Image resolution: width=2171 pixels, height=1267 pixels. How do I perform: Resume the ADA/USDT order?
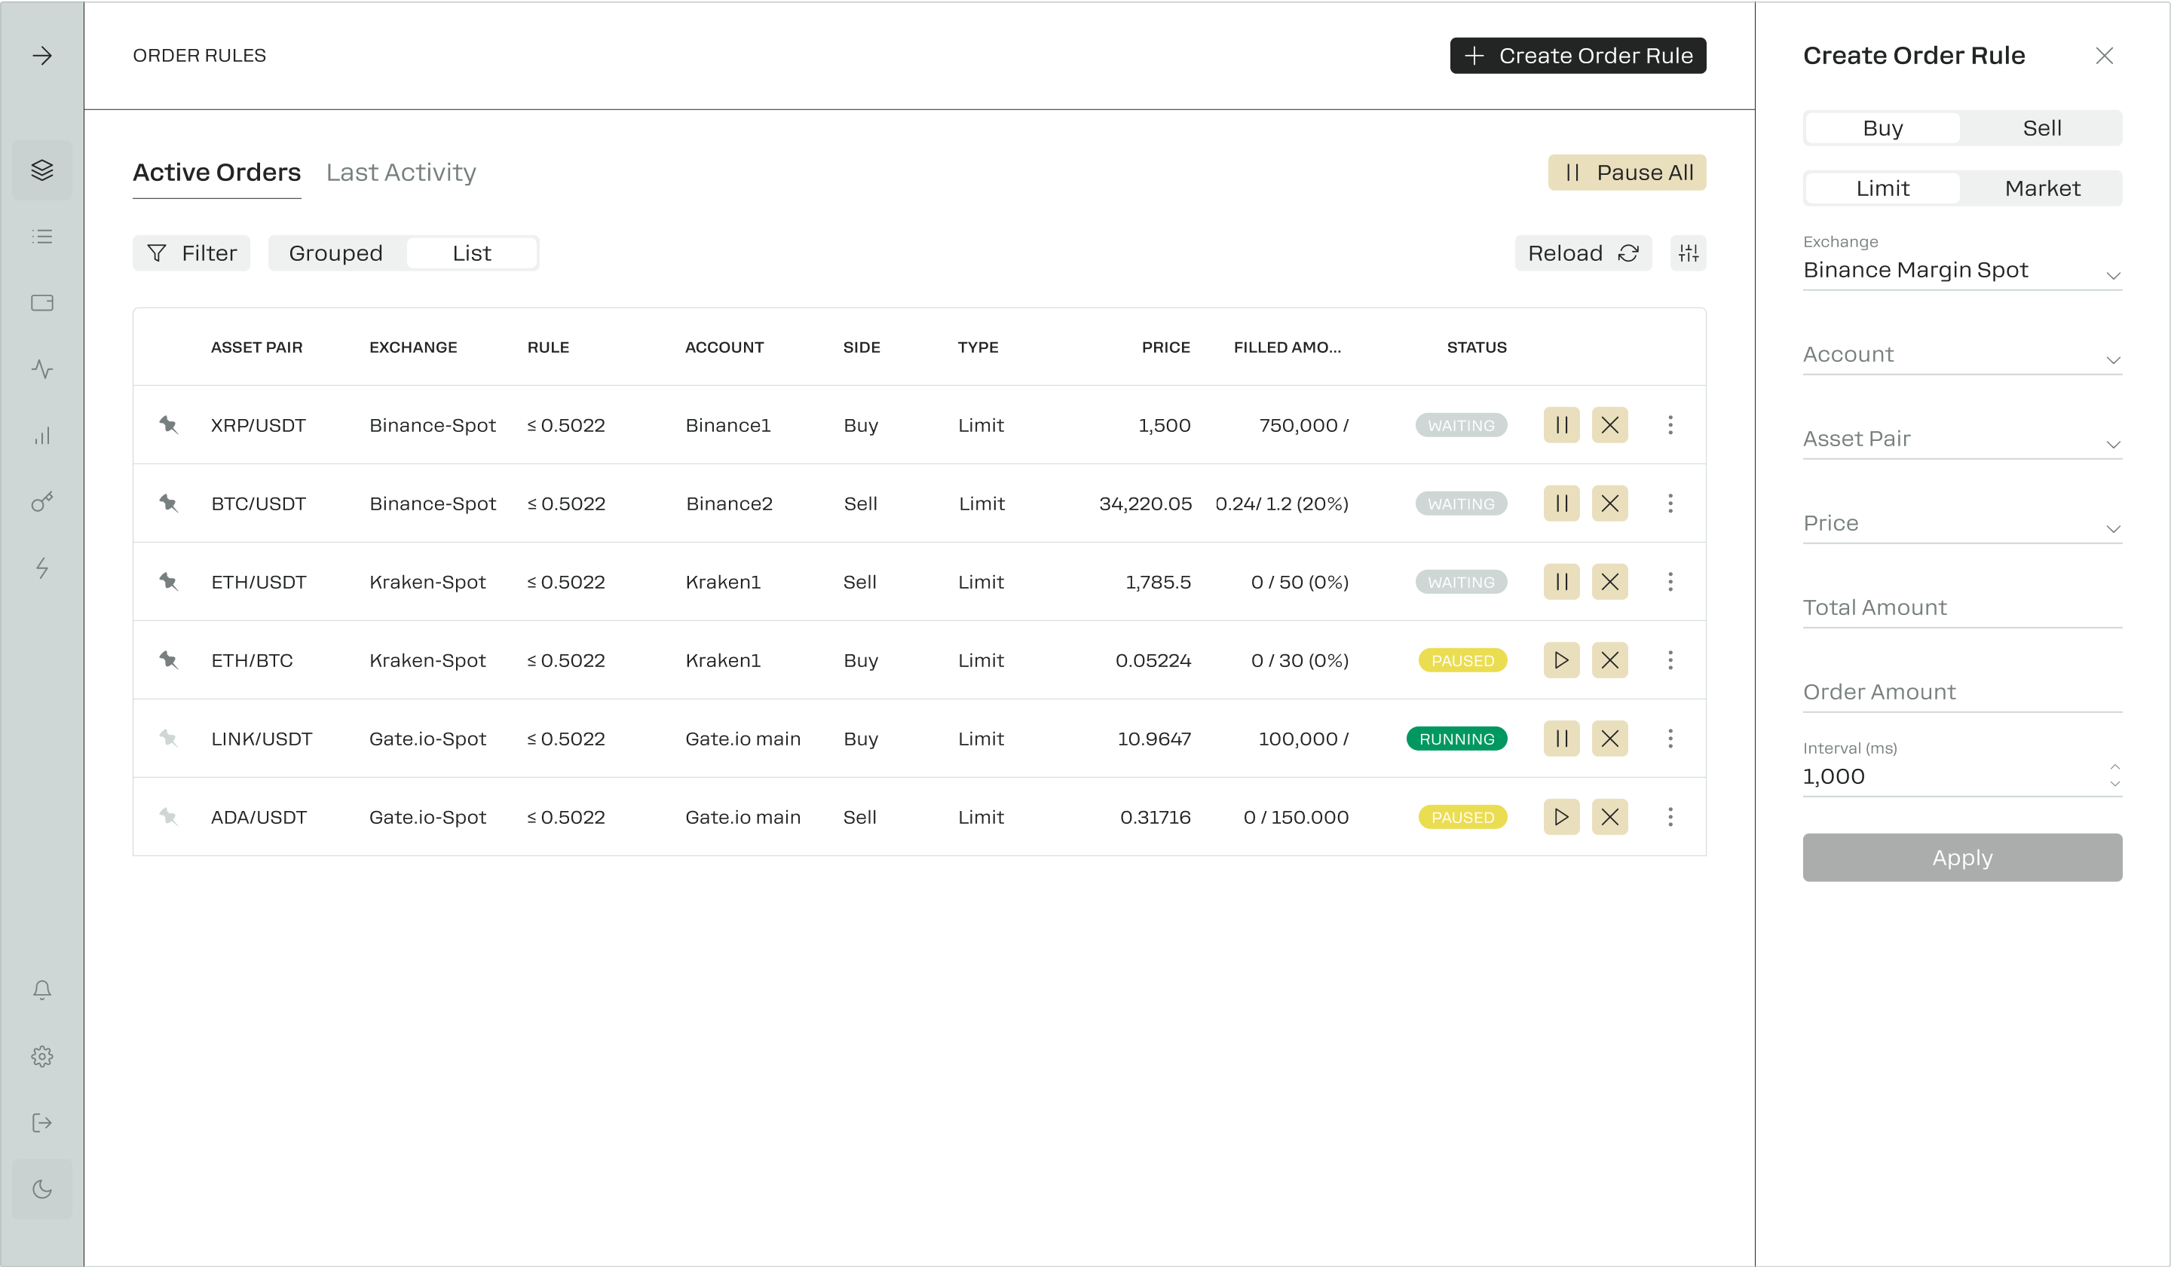(1561, 817)
